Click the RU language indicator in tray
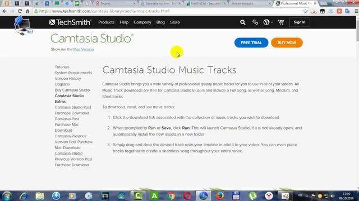Viewport: 359px width, 201px height. click(x=300, y=195)
